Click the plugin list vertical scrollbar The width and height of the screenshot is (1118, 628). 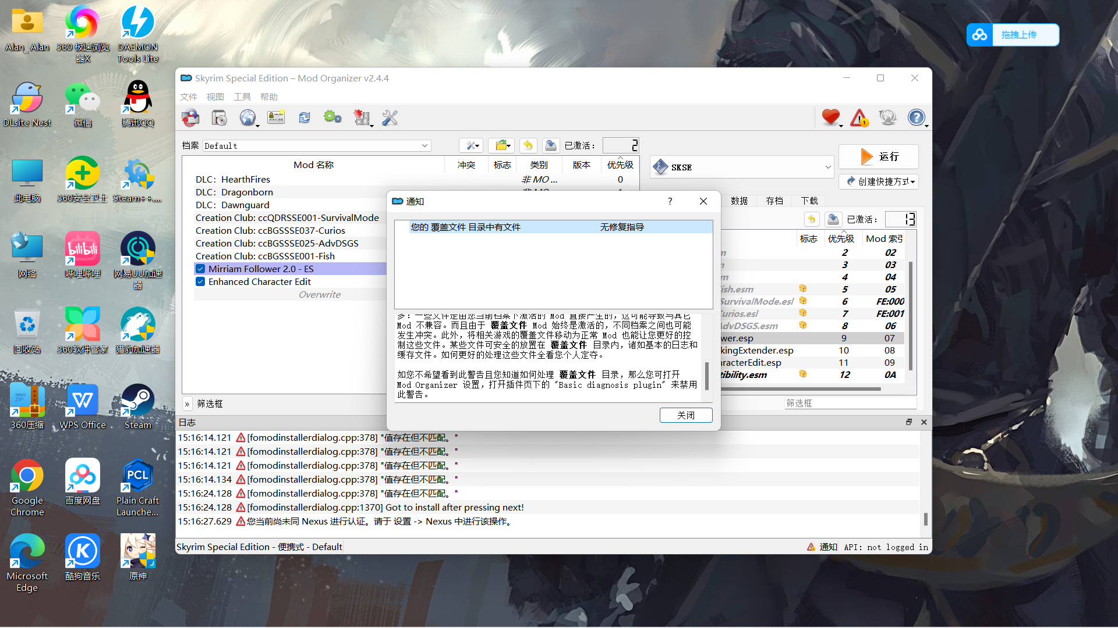[x=911, y=316]
